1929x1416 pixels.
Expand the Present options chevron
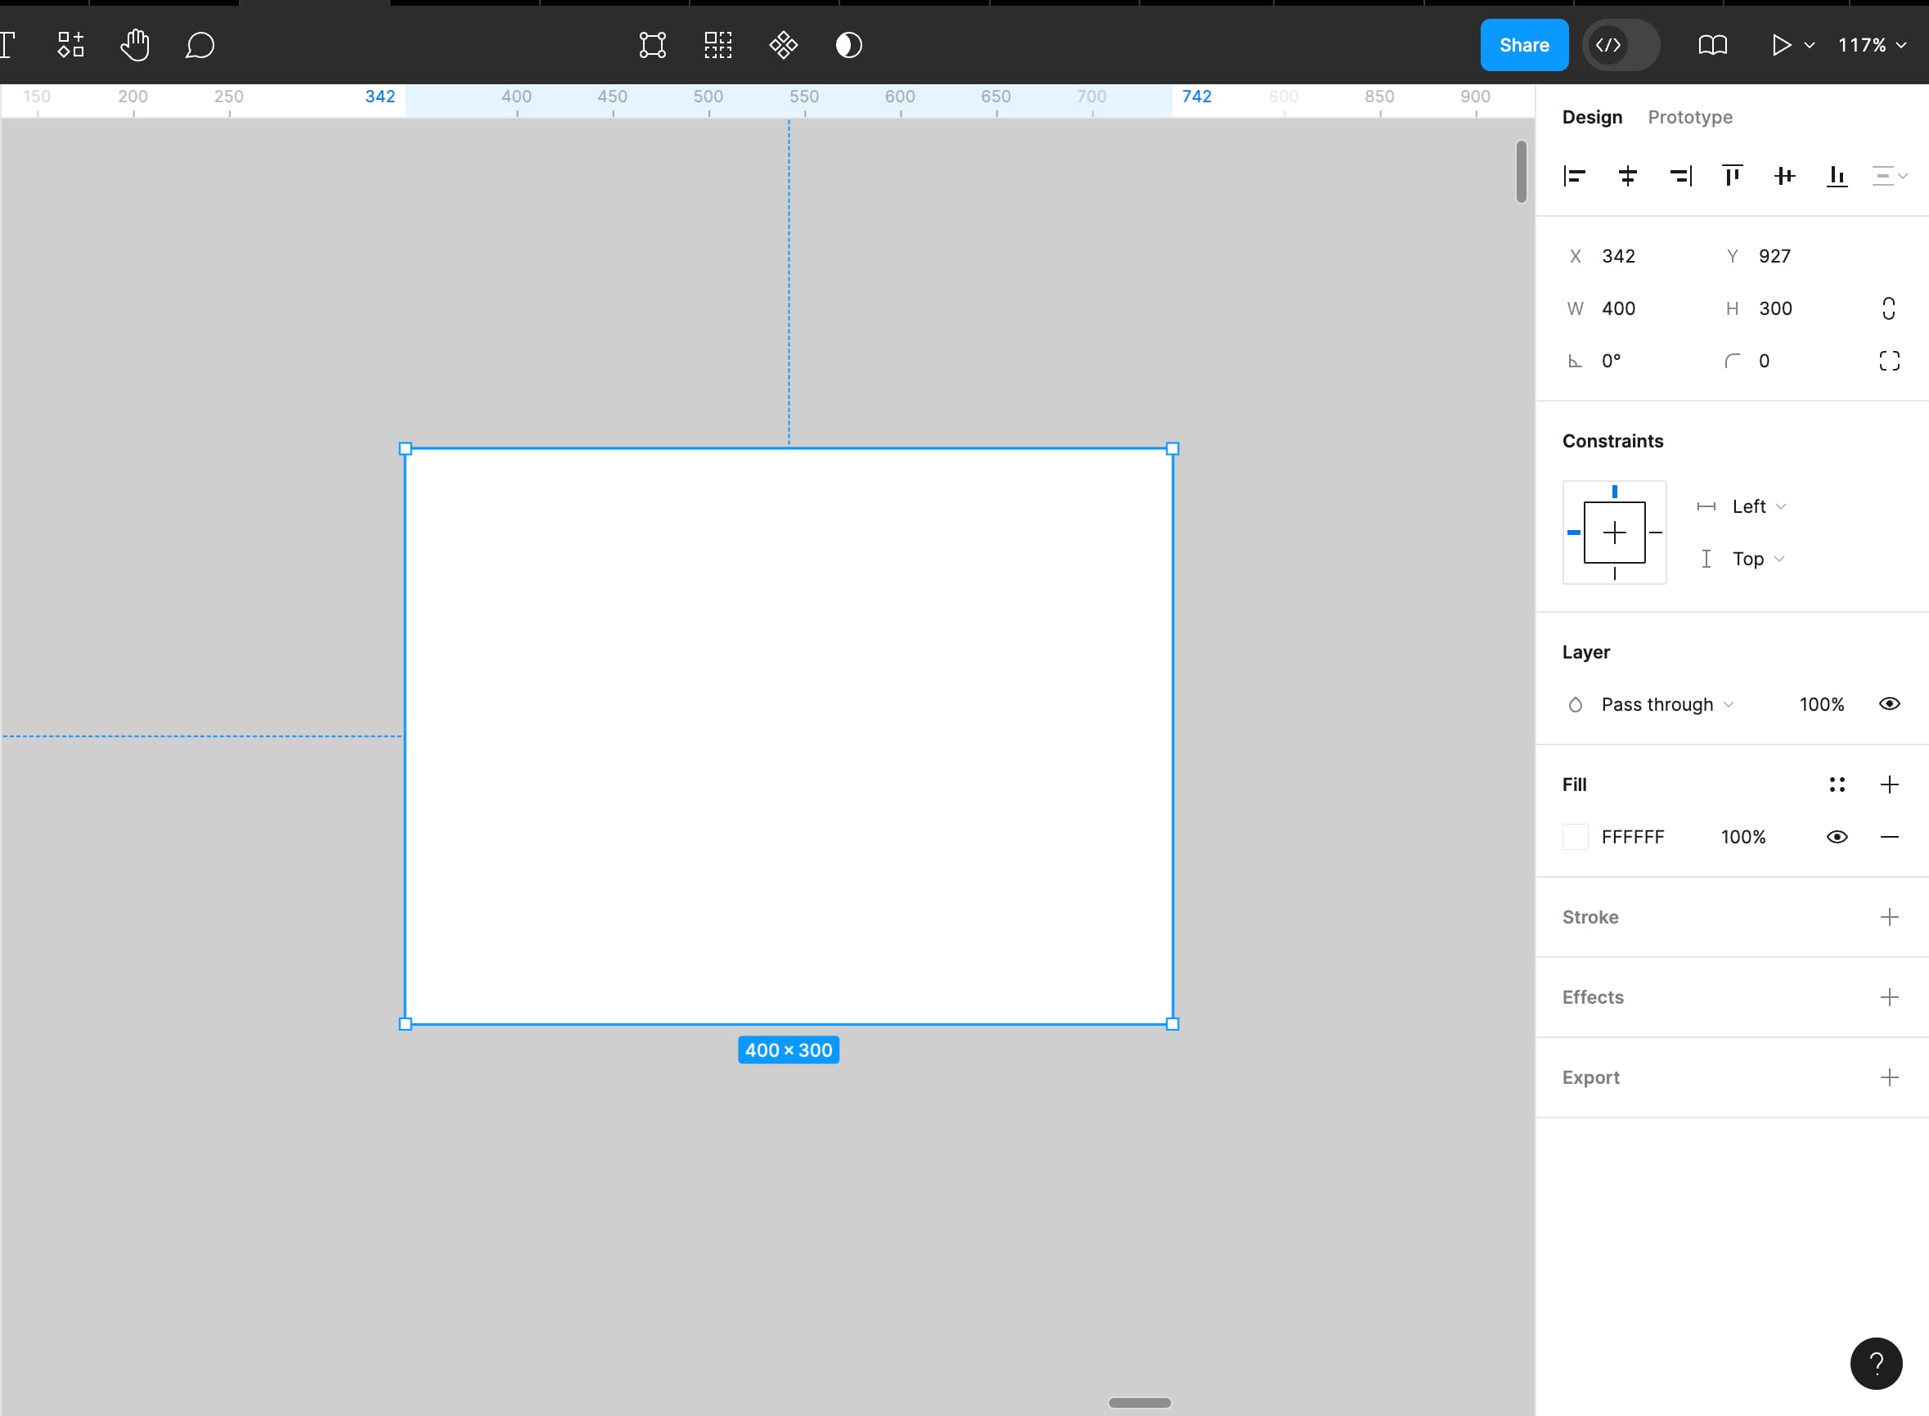(1809, 46)
